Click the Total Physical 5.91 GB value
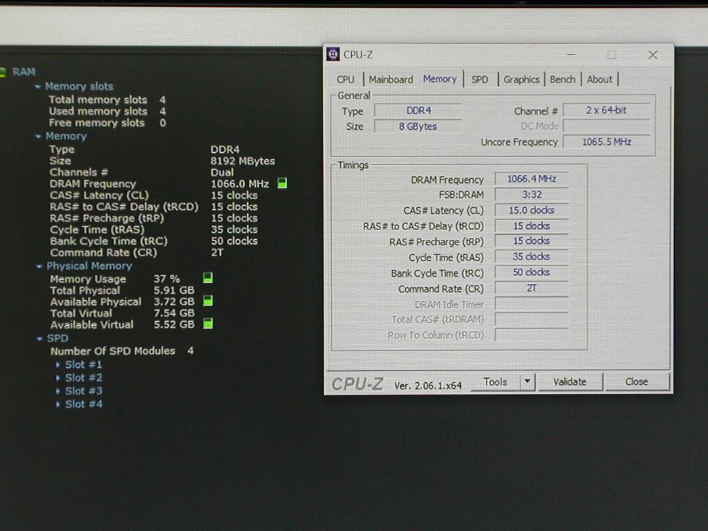This screenshot has height=531, width=708. click(174, 290)
